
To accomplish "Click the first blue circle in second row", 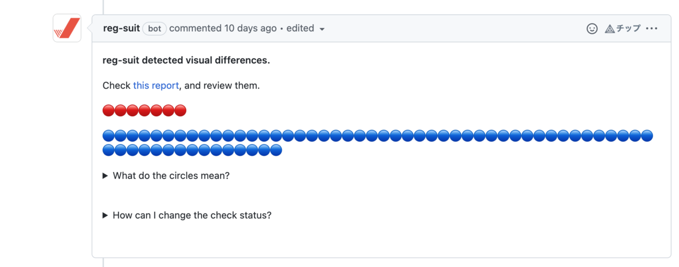I will pyautogui.click(x=109, y=150).
